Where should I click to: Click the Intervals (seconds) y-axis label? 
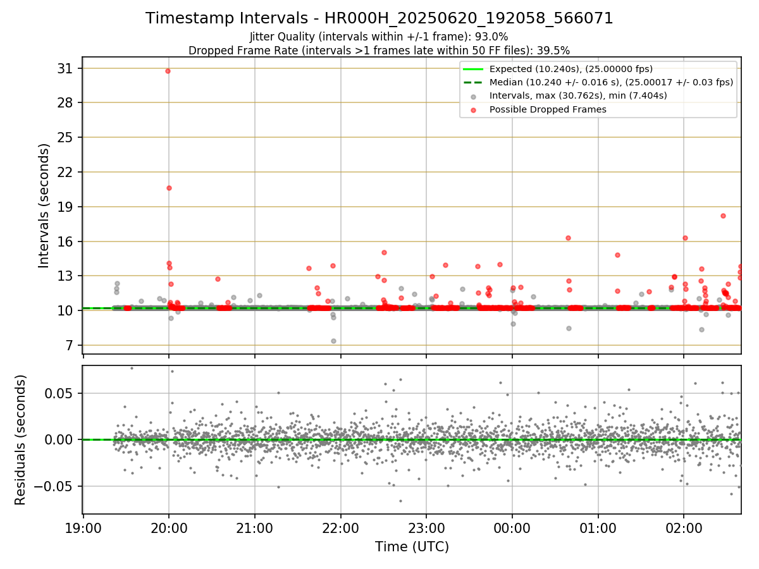[x=44, y=205]
